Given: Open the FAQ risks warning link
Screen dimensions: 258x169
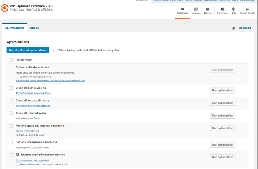Looking at the screenshot, I should [50, 81].
